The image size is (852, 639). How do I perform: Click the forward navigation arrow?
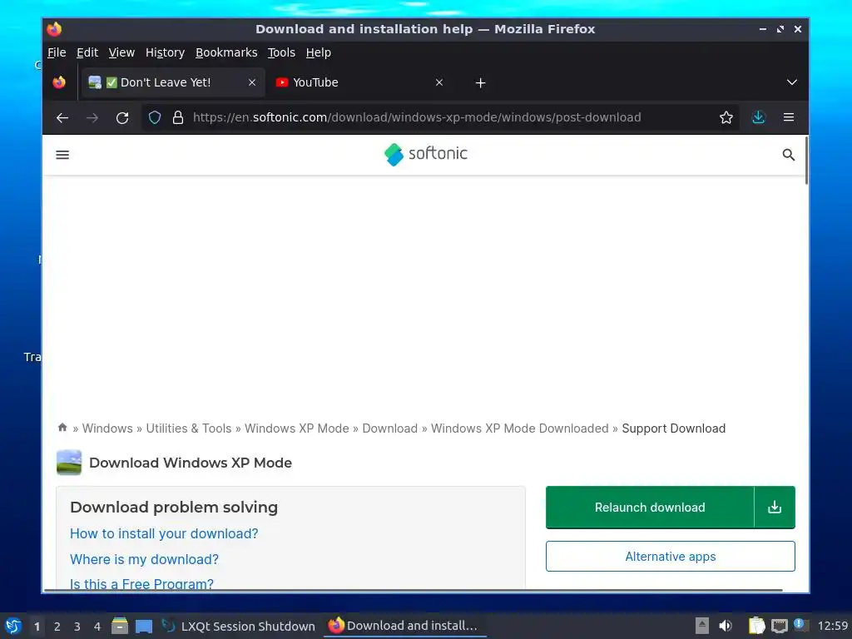92,117
